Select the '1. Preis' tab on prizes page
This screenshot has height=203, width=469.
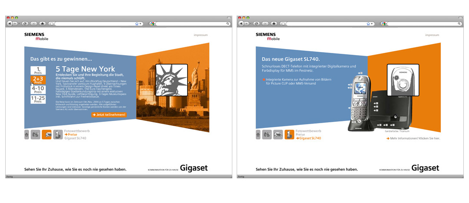point(38,71)
